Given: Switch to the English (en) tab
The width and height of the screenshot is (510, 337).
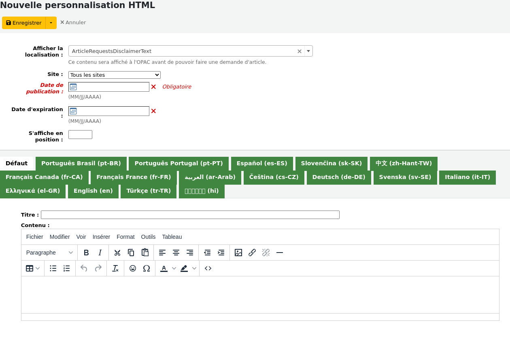Looking at the screenshot, I should (x=93, y=191).
